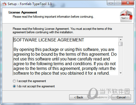Place cursor at SOFTWARE LICENSE AGREEMENT heading
Screen dimensions: 136x105
pyautogui.click(x=49, y=40)
